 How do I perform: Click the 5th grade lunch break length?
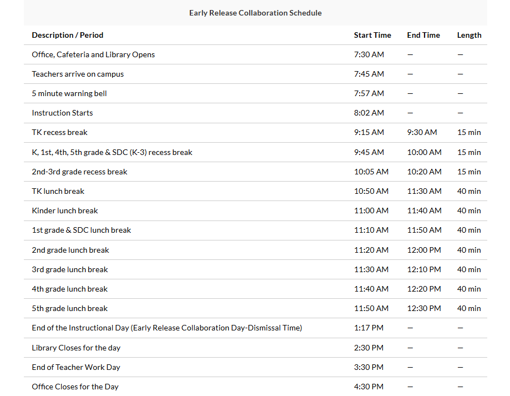click(469, 308)
